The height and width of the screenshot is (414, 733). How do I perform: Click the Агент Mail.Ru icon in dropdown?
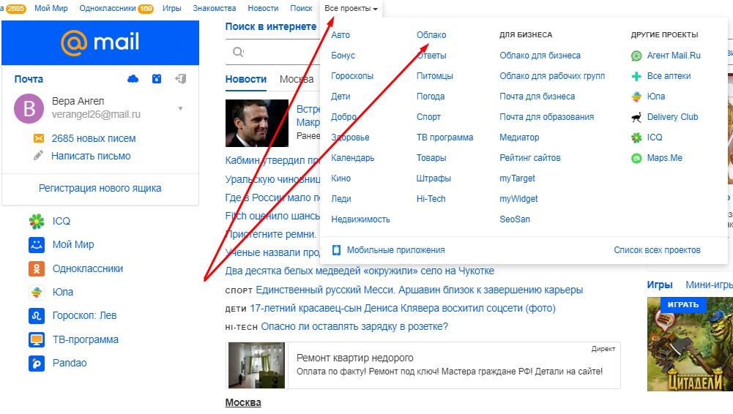(x=636, y=56)
